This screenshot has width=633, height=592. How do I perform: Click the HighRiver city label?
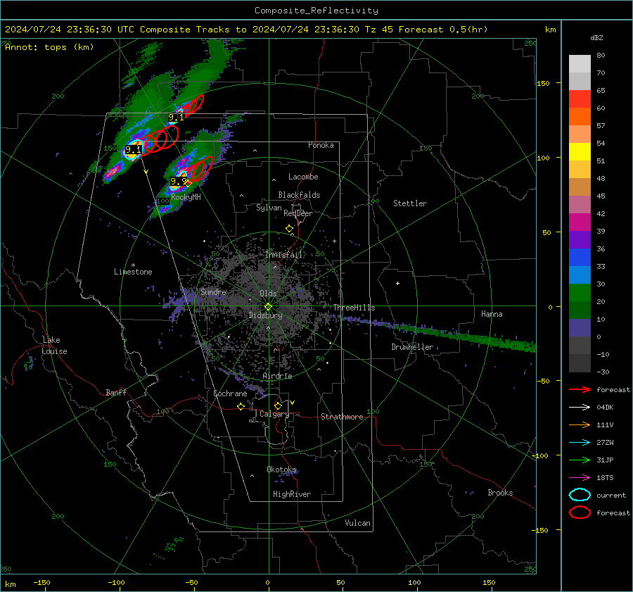click(x=292, y=494)
